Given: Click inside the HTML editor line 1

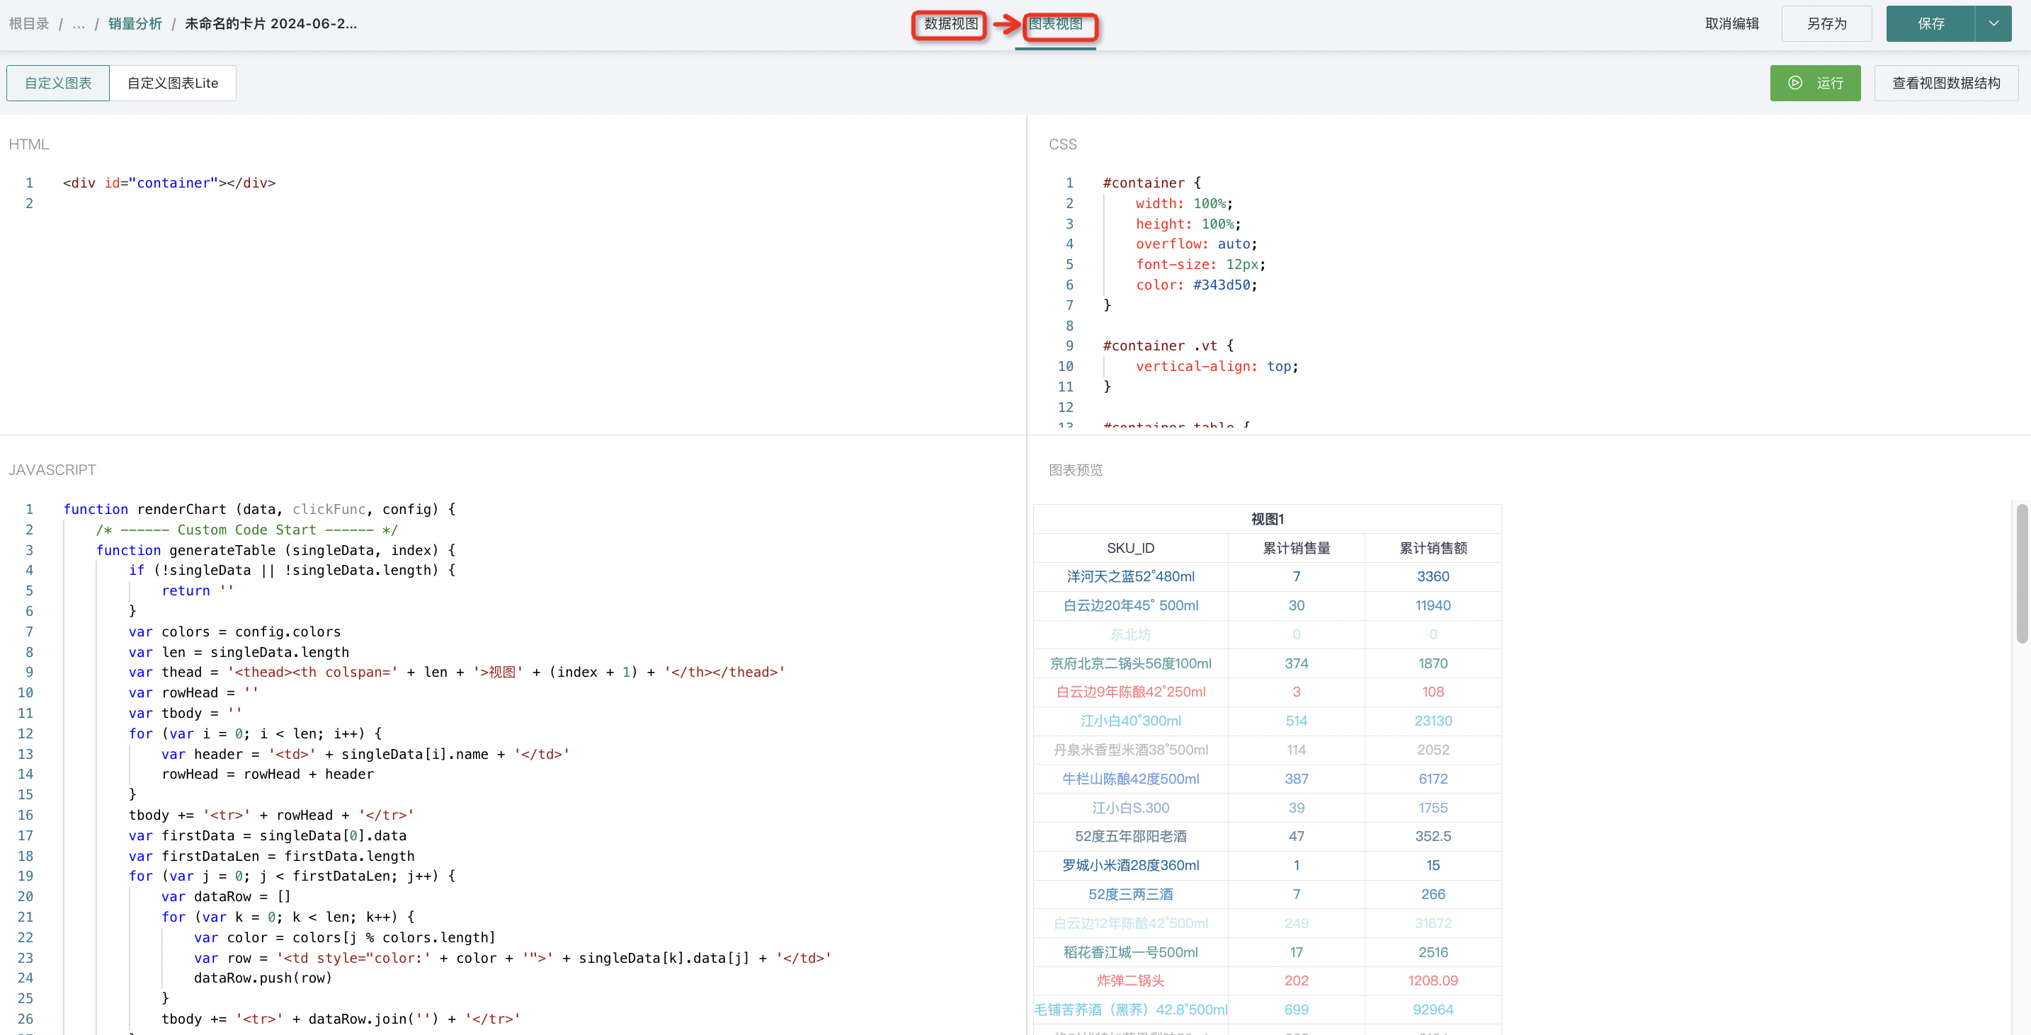Looking at the screenshot, I should tap(169, 183).
